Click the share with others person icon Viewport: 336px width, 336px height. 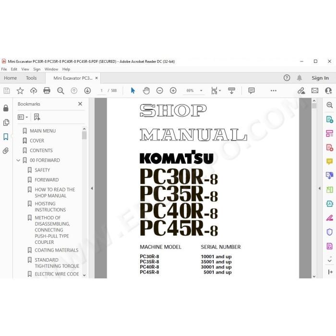[x=328, y=91]
